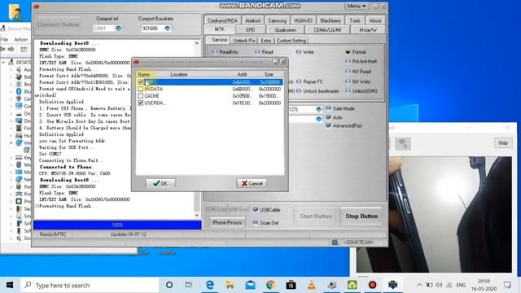
Task: Select the Write radio option
Action: tap(299, 52)
